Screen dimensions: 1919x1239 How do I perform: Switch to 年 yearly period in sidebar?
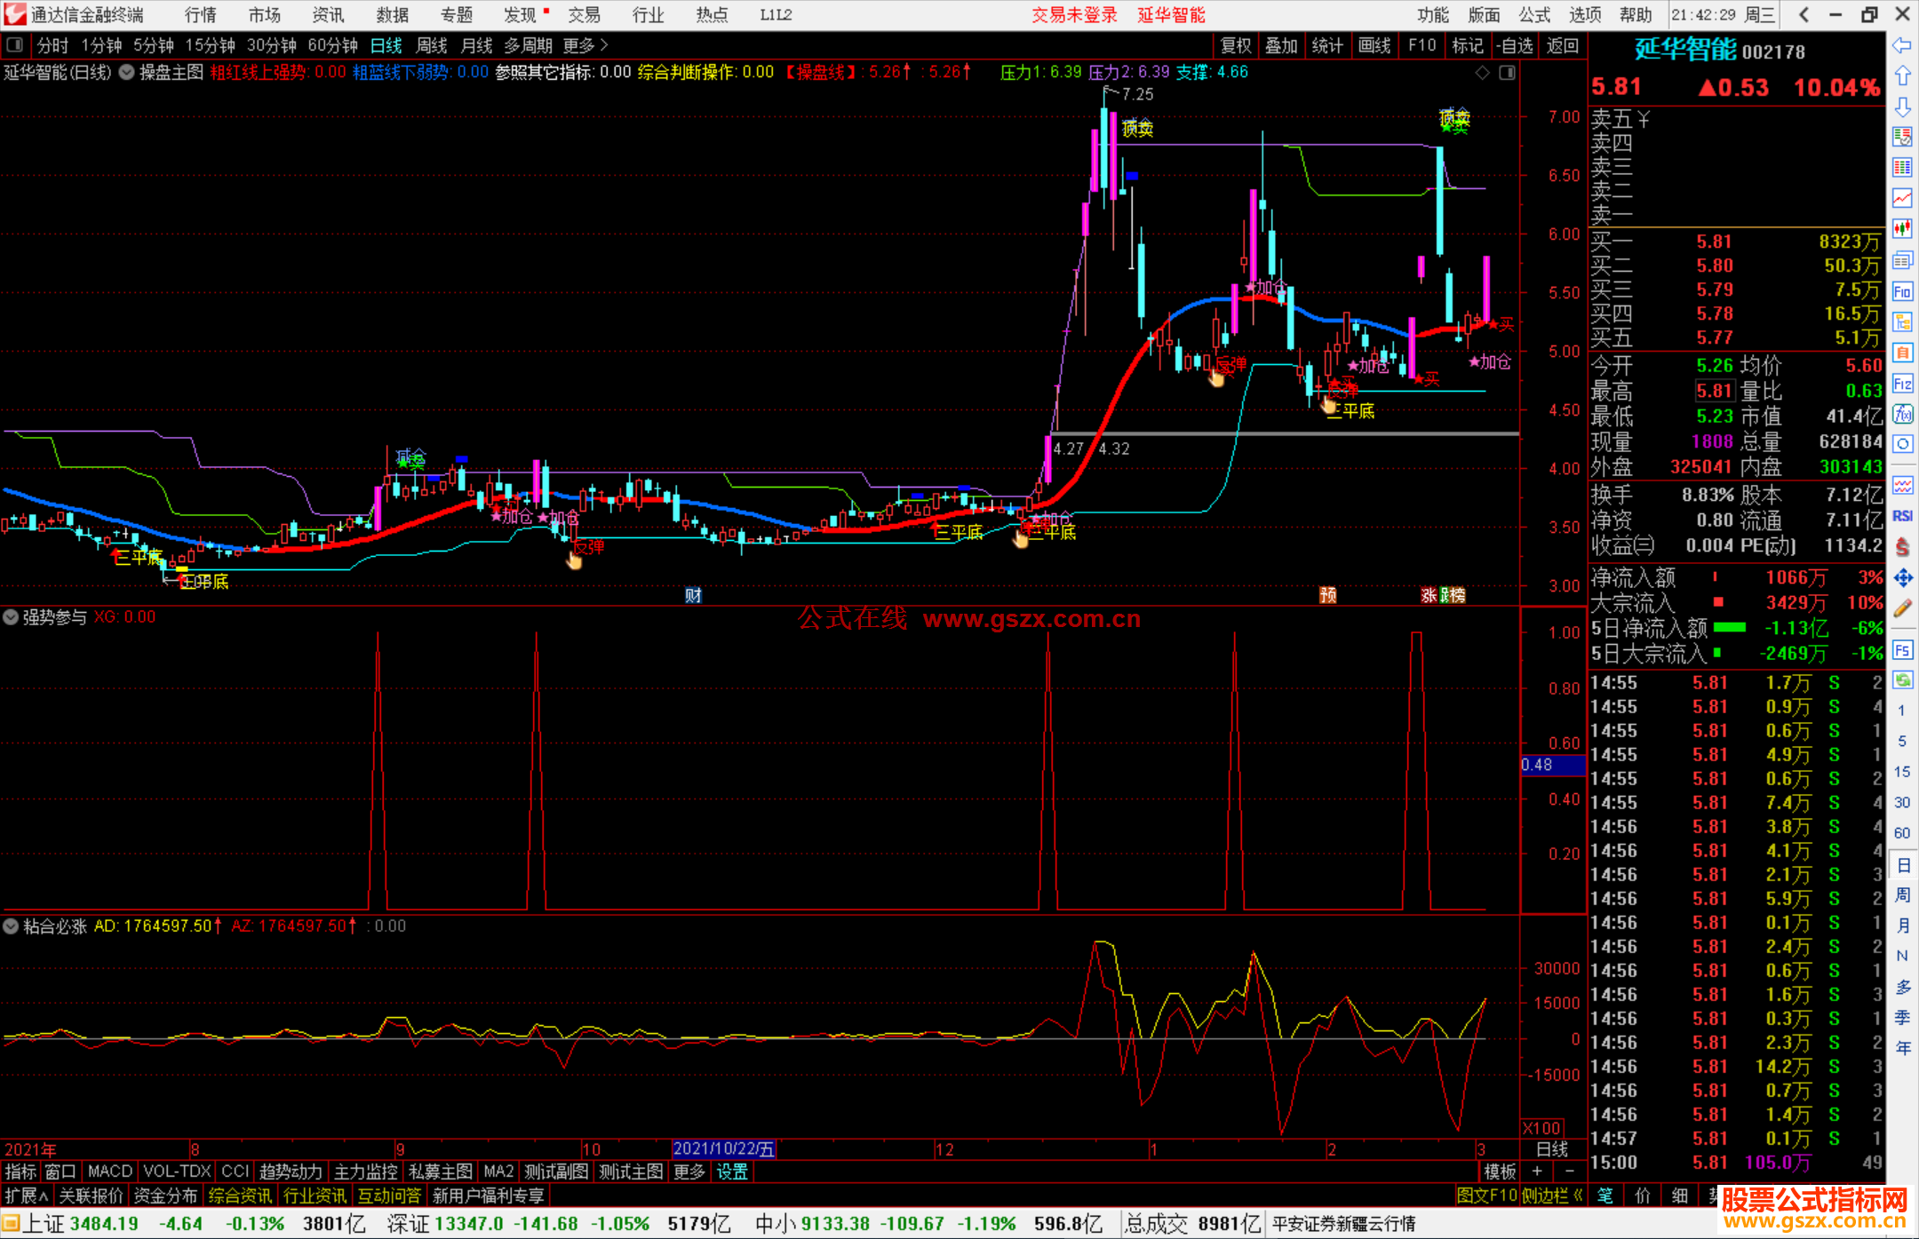[1902, 1048]
